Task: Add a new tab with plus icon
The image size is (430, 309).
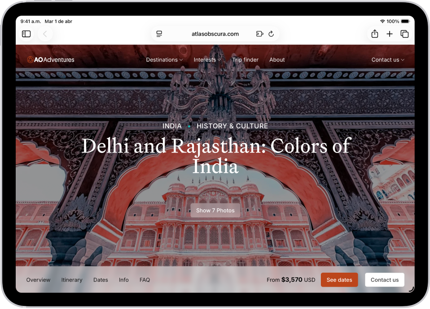Action: (390, 34)
